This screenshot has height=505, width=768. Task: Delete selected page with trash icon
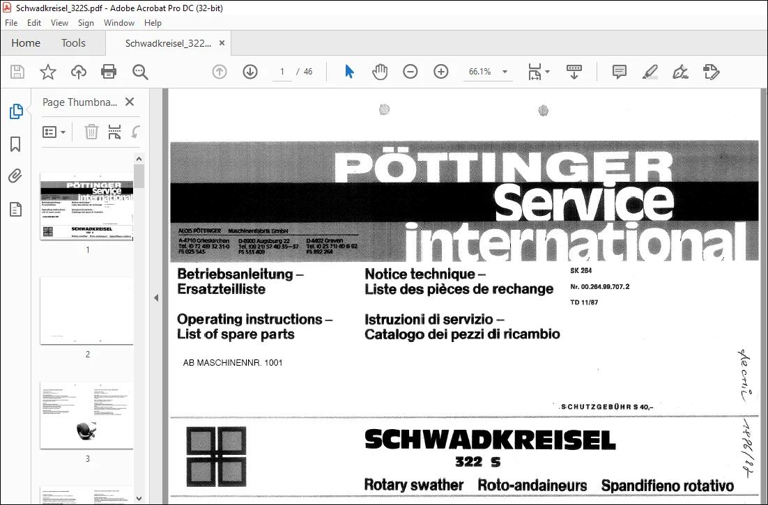coord(91,132)
